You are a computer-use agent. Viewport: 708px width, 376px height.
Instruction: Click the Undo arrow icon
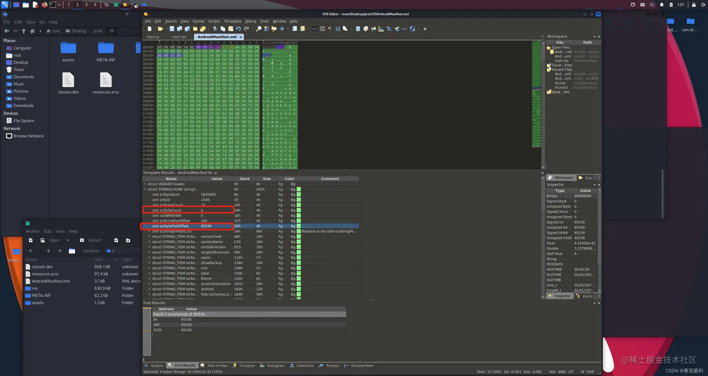coord(238,29)
